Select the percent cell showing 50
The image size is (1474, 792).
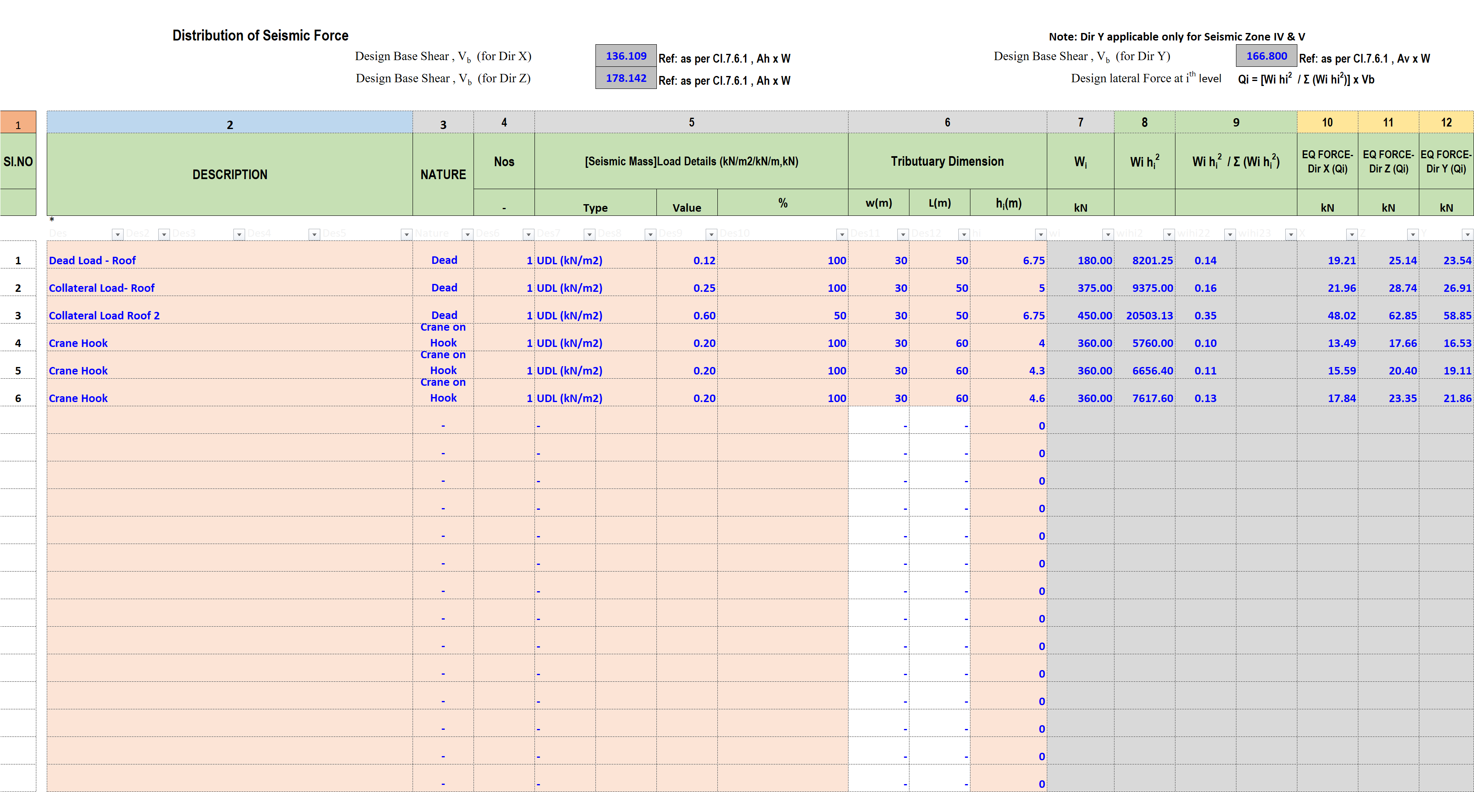783,310
